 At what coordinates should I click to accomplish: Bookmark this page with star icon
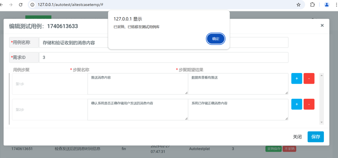coord(299,5)
